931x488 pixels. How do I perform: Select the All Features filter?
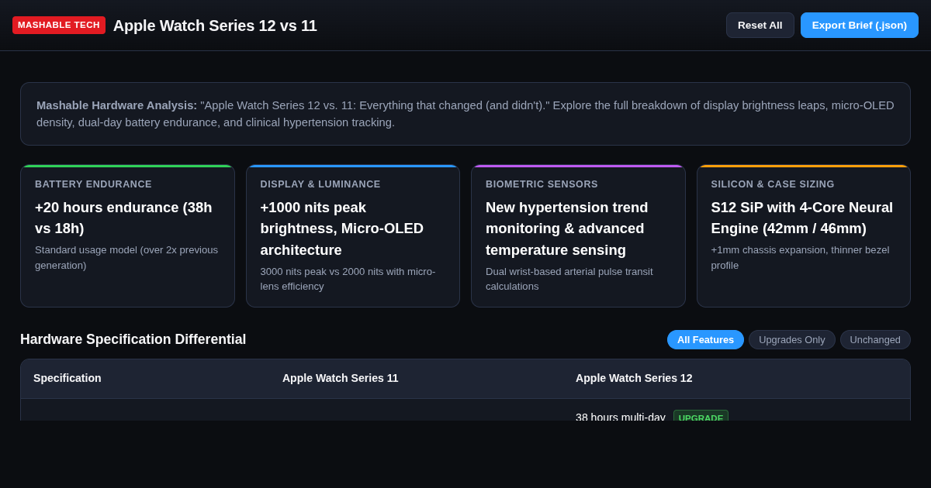705,339
